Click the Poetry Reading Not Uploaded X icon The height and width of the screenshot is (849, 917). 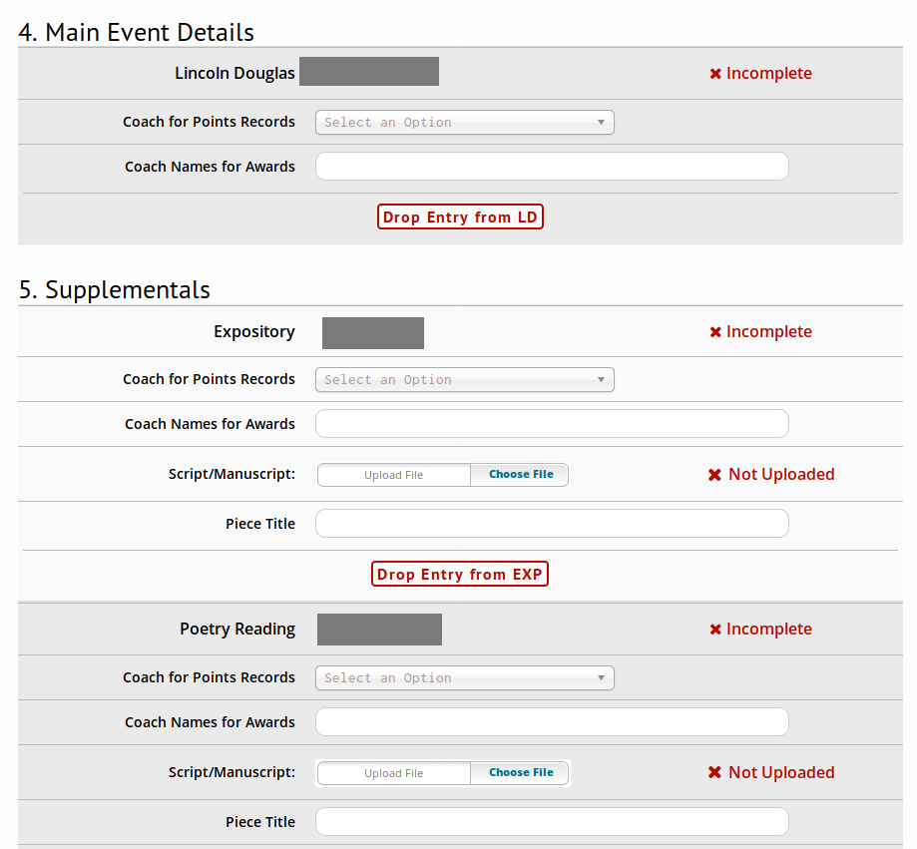point(714,773)
